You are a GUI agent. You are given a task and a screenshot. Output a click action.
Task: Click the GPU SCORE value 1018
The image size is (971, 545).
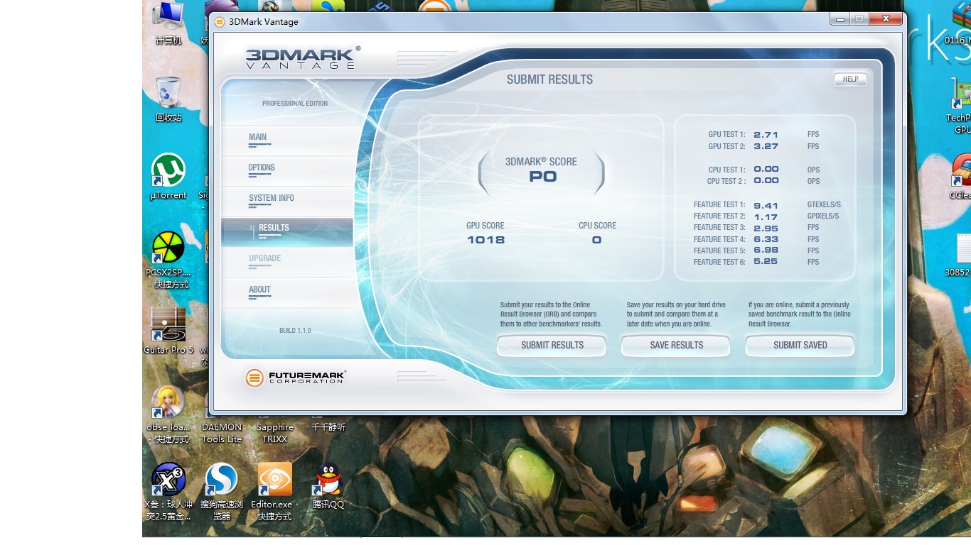(485, 240)
